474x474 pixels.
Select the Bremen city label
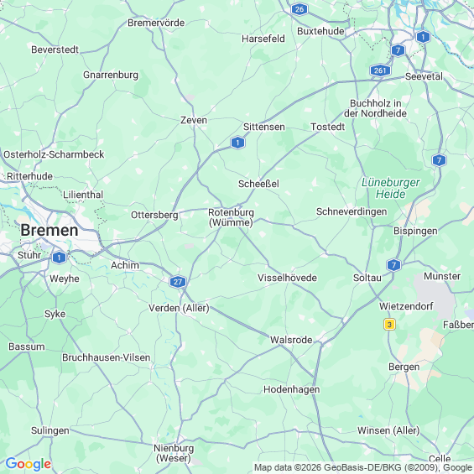(x=49, y=231)
